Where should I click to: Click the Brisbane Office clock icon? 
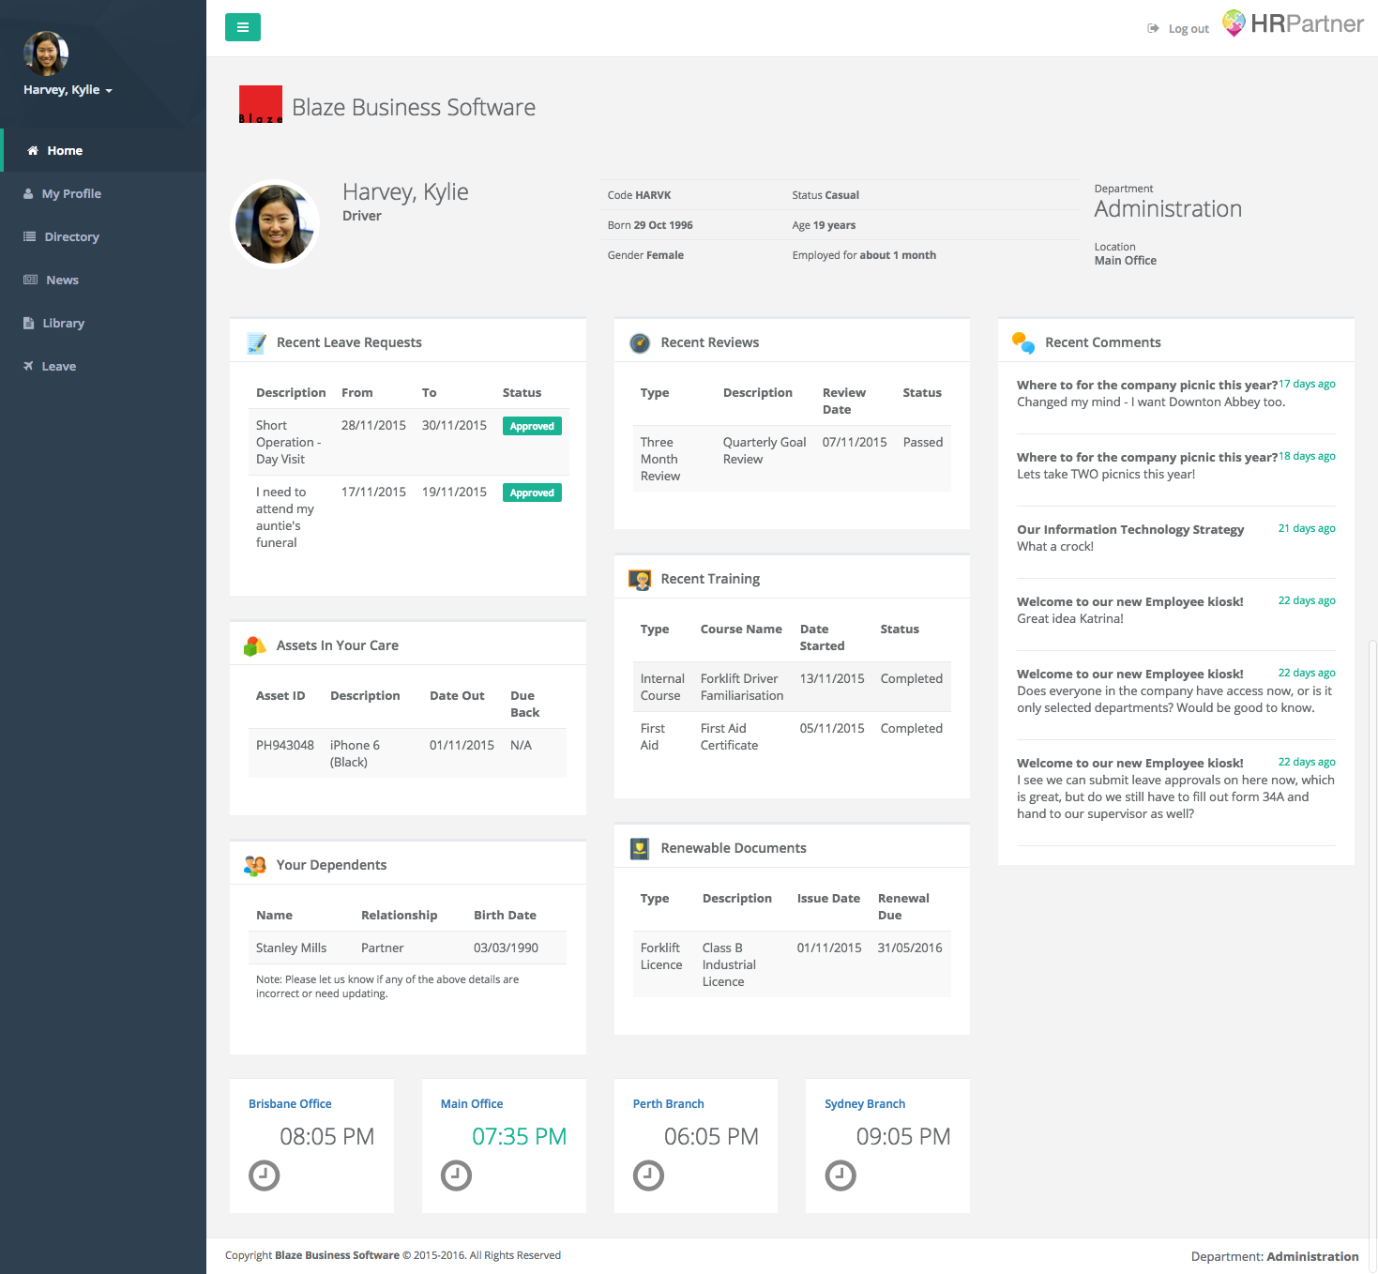265,1175
